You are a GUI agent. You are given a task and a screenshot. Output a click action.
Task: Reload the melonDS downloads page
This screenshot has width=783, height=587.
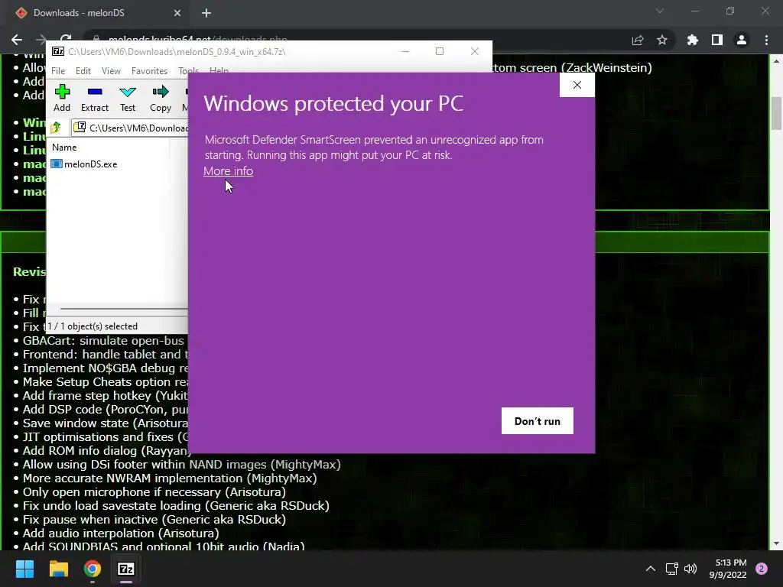[66, 38]
